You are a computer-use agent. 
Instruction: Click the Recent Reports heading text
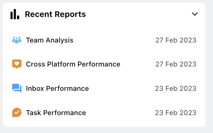click(55, 14)
